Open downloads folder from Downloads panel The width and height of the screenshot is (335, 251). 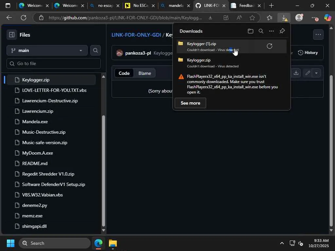[x=250, y=31]
